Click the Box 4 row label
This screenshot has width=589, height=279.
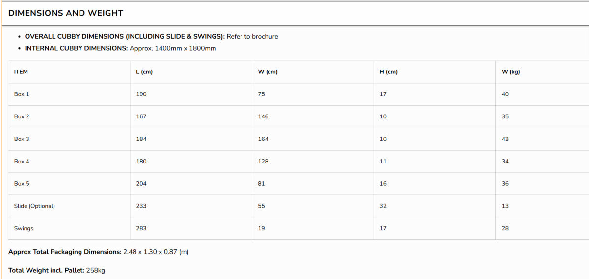coord(22,161)
